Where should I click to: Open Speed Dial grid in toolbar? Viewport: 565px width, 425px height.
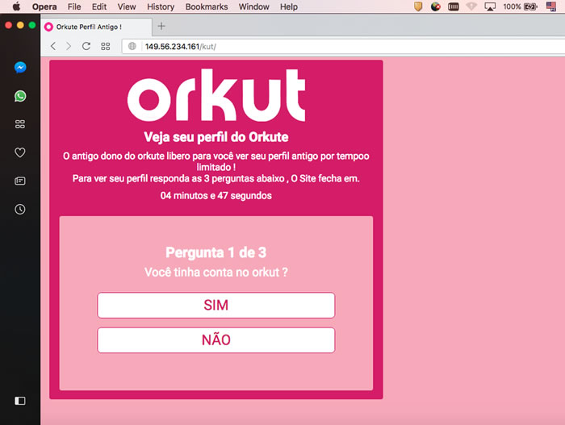(106, 47)
